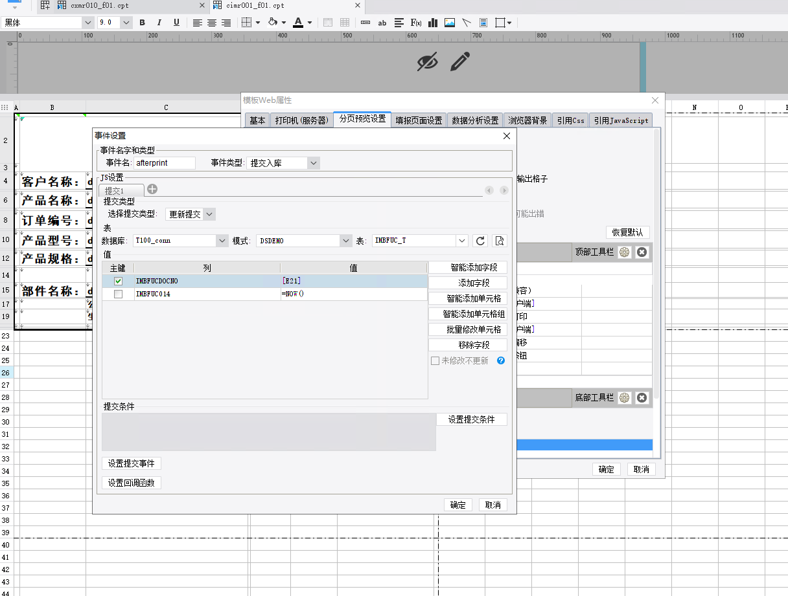
Task: Click the 添加字段 button
Action: pos(468,283)
